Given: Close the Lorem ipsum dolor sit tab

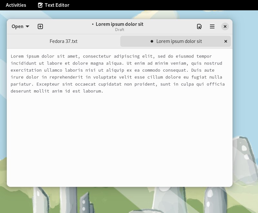Looking at the screenshot, I should pos(226,41).
